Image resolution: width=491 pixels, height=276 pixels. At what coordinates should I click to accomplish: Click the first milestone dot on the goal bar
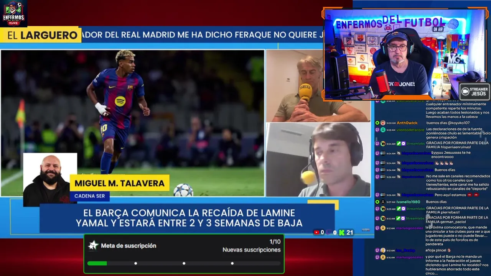pyautogui.click(x=135, y=263)
